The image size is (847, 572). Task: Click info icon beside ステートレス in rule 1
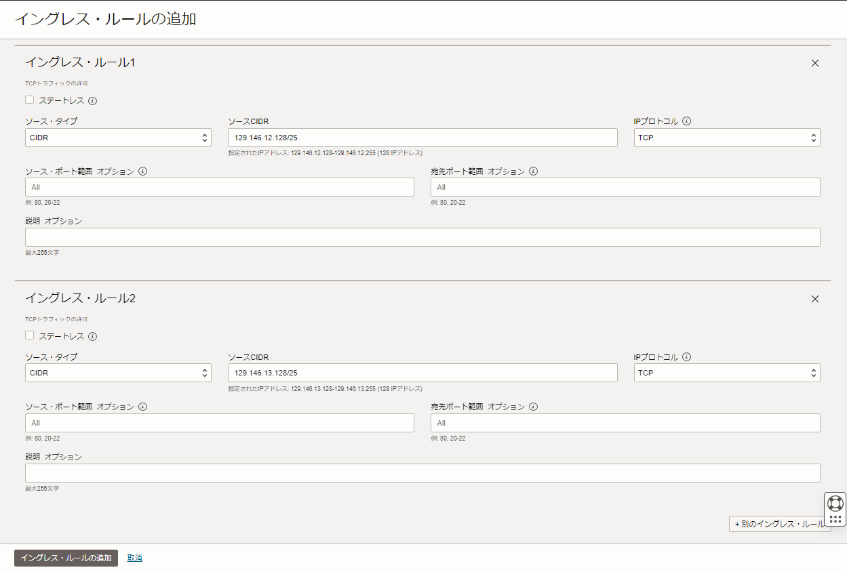coord(93,101)
